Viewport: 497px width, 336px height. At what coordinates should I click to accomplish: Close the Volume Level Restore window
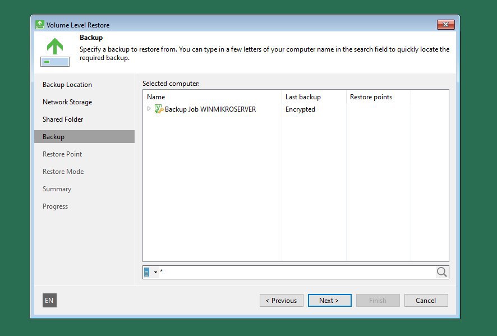pos(445,25)
